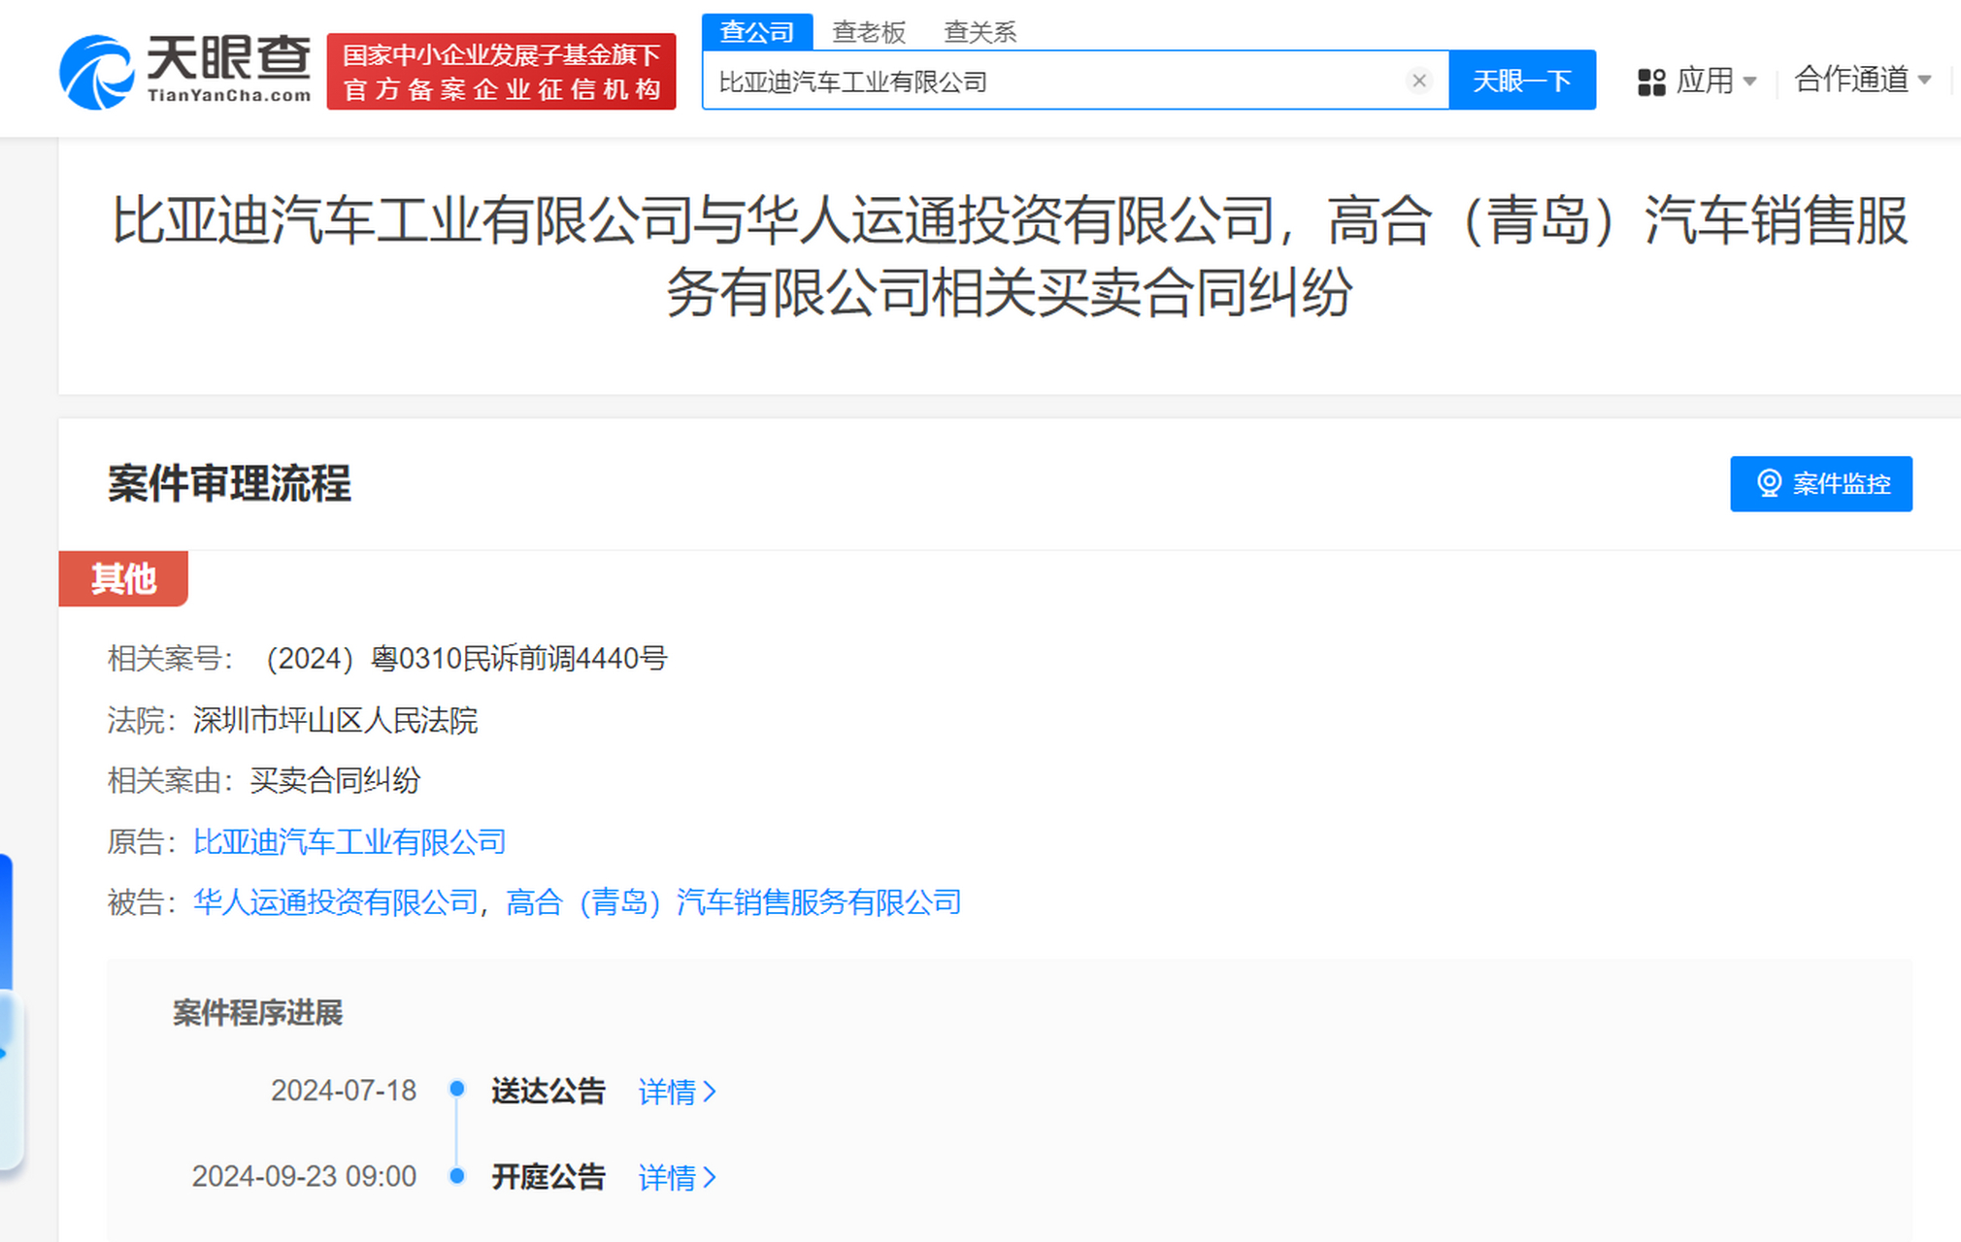
Task: Click the 天眼一下 search button
Action: point(1521,81)
